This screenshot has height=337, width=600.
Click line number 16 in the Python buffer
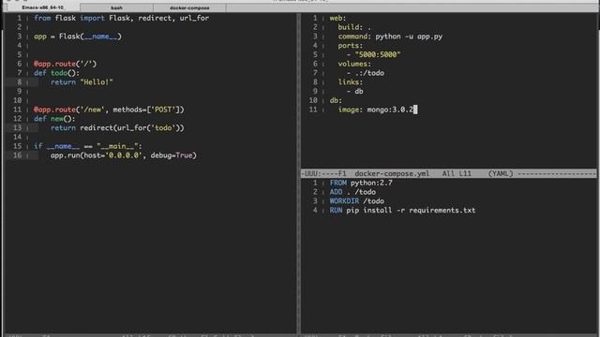tap(17, 155)
